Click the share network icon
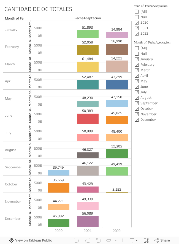179x244 pixels. click(157, 240)
